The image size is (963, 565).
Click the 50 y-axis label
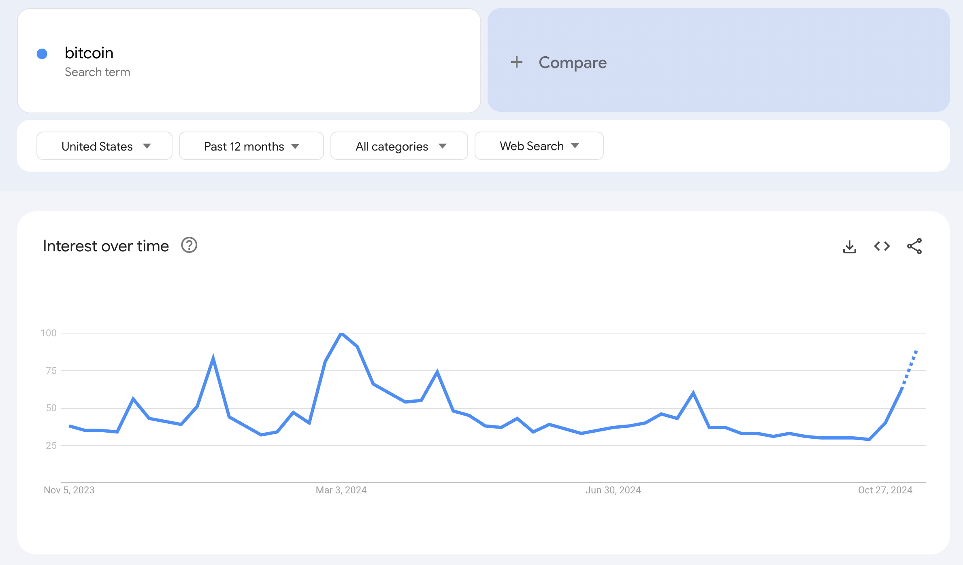click(51, 408)
